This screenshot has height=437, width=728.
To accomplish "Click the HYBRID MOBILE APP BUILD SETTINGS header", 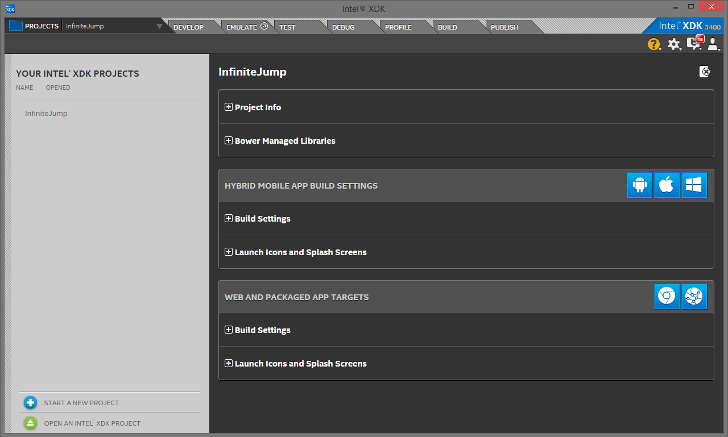I will coord(301,186).
